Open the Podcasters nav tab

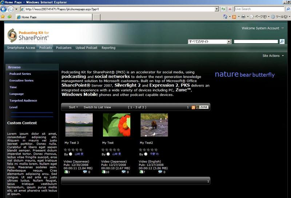click(x=64, y=48)
